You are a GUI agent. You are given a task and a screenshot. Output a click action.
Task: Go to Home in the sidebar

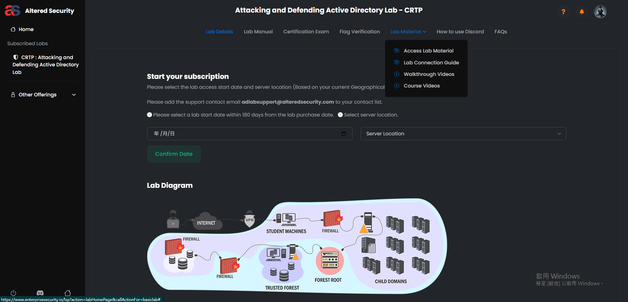tap(26, 29)
